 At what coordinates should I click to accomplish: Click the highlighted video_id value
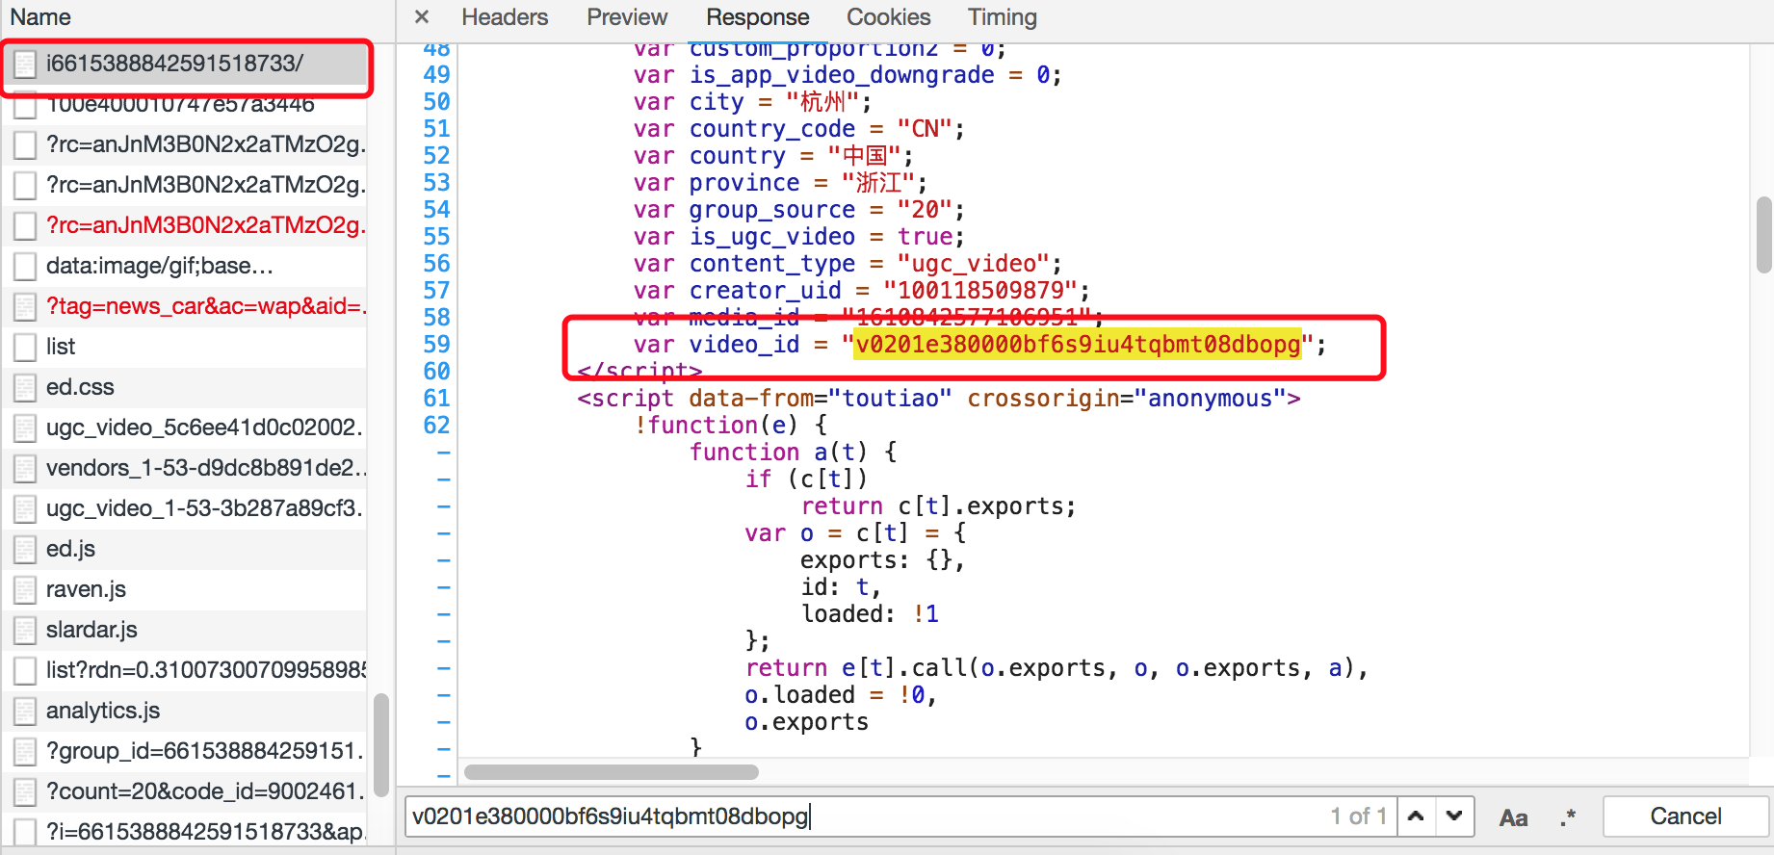[x=1078, y=345]
